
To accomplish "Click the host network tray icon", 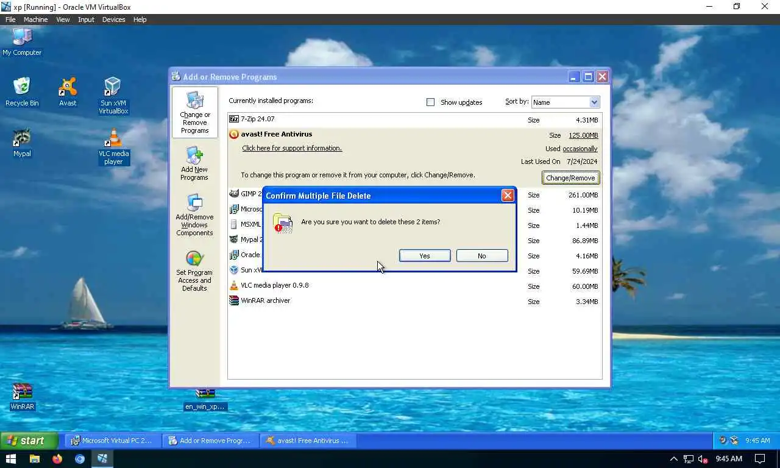I will (688, 459).
